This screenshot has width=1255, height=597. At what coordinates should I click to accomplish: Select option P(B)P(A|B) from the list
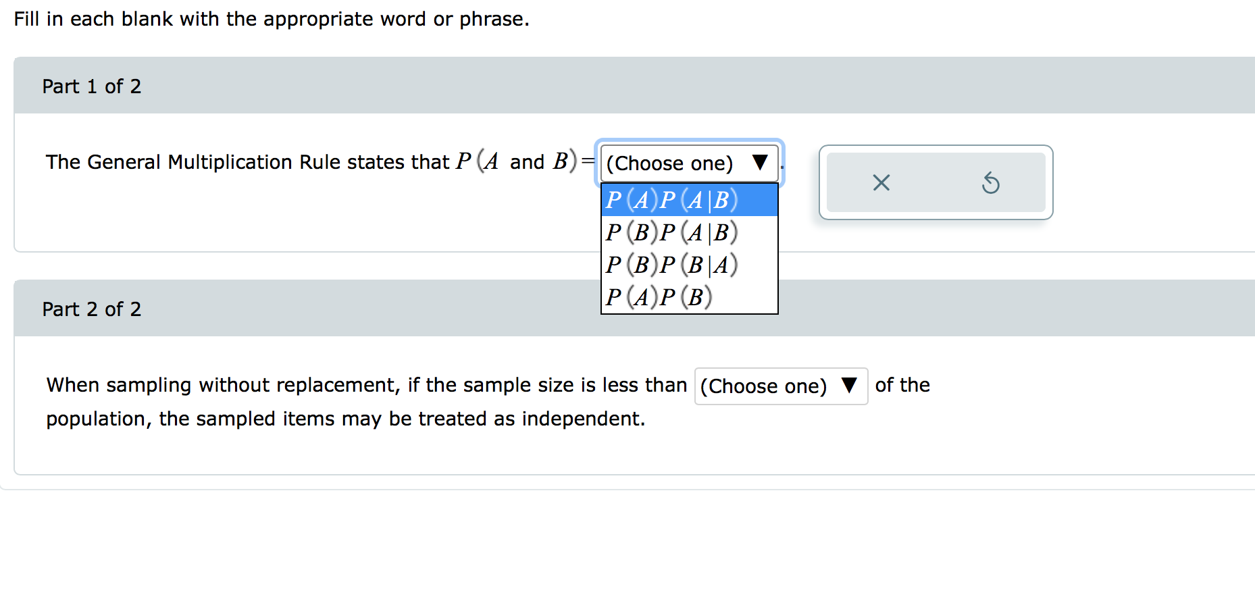coord(671,232)
